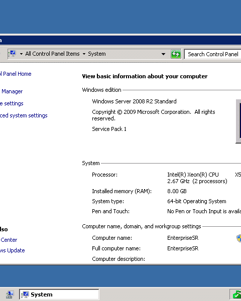Screen dimensions: 241x301
Task: Click the System icon in address bar
Action: pos(13,54)
